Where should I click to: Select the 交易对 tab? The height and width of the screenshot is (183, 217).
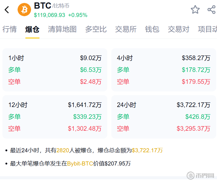(x=179, y=29)
